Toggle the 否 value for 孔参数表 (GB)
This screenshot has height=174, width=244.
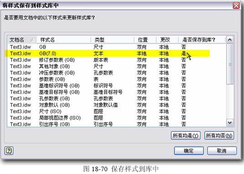[x=184, y=98]
